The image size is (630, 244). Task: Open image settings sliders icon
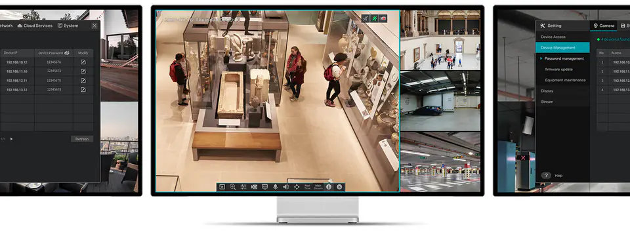point(243,187)
